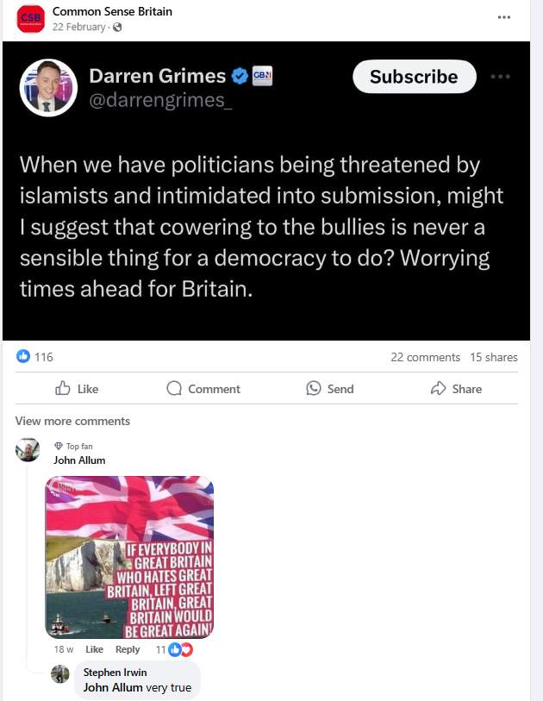Click the public globe audience icon

click(x=117, y=28)
